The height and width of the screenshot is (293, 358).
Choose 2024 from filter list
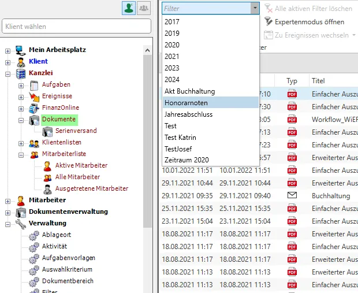(211, 80)
